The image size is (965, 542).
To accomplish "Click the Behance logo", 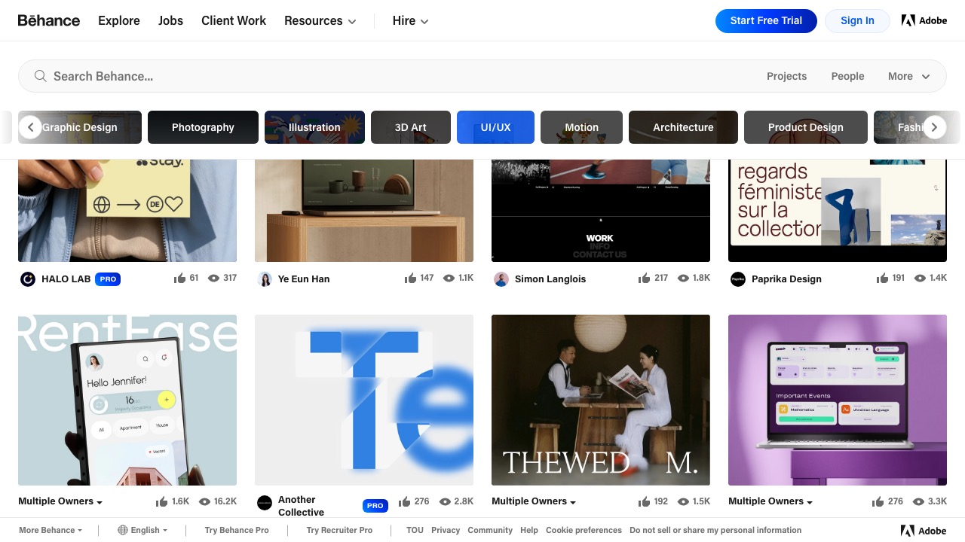I will point(49,20).
